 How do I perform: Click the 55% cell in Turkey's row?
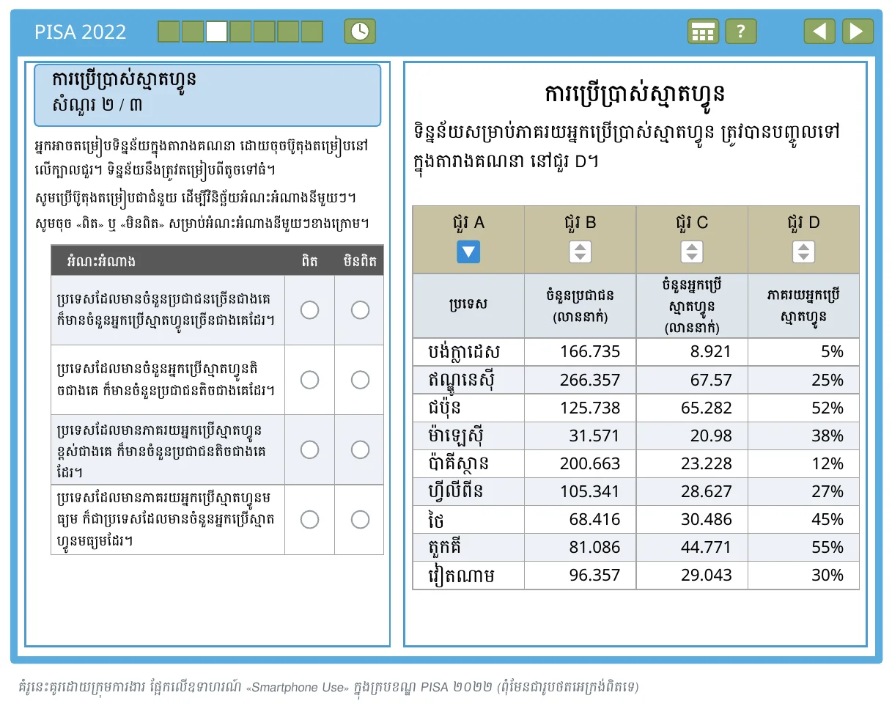click(803, 547)
